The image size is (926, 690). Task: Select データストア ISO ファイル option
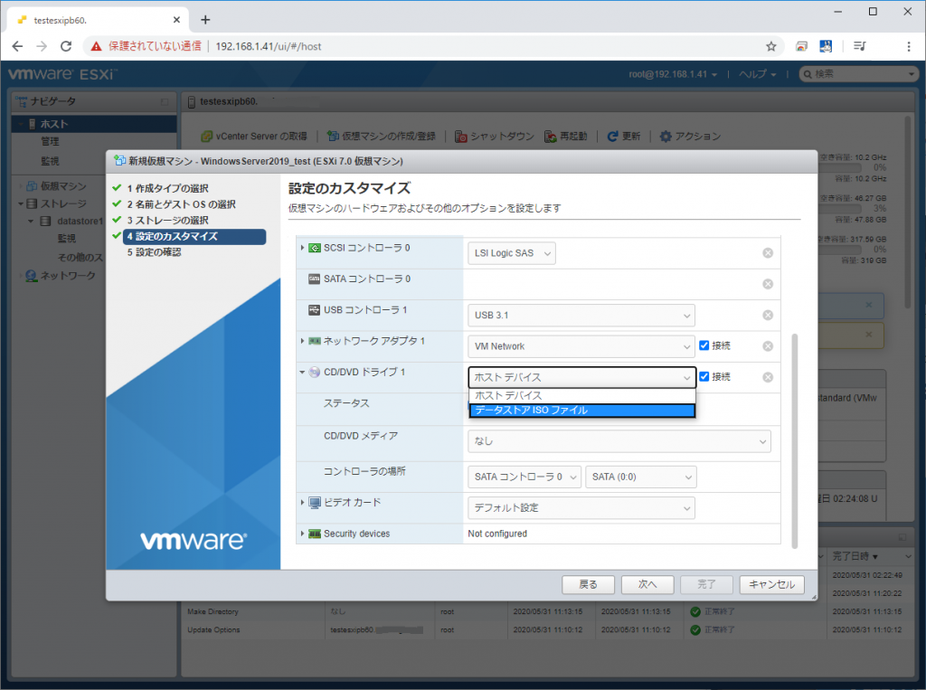click(582, 410)
